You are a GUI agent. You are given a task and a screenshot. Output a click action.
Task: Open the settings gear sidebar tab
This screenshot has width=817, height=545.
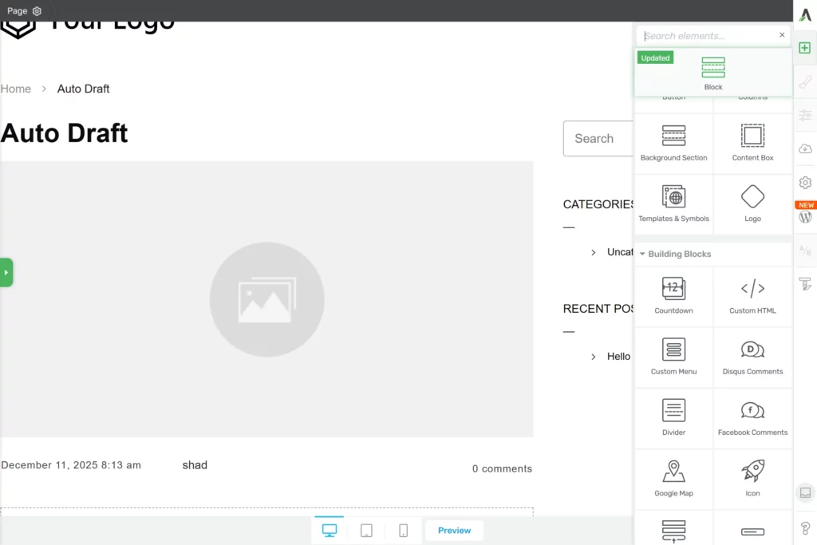pos(805,183)
